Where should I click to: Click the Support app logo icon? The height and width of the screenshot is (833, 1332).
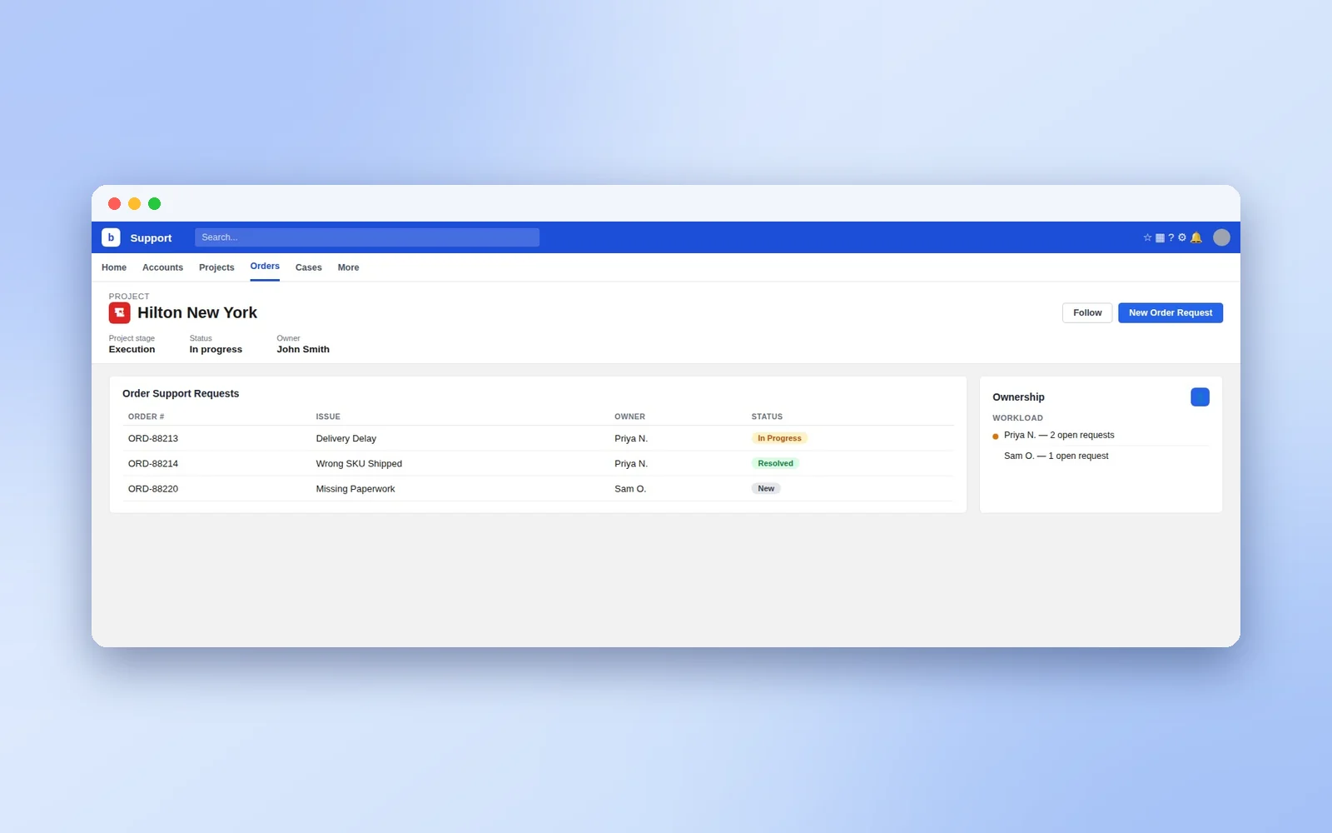coord(111,237)
